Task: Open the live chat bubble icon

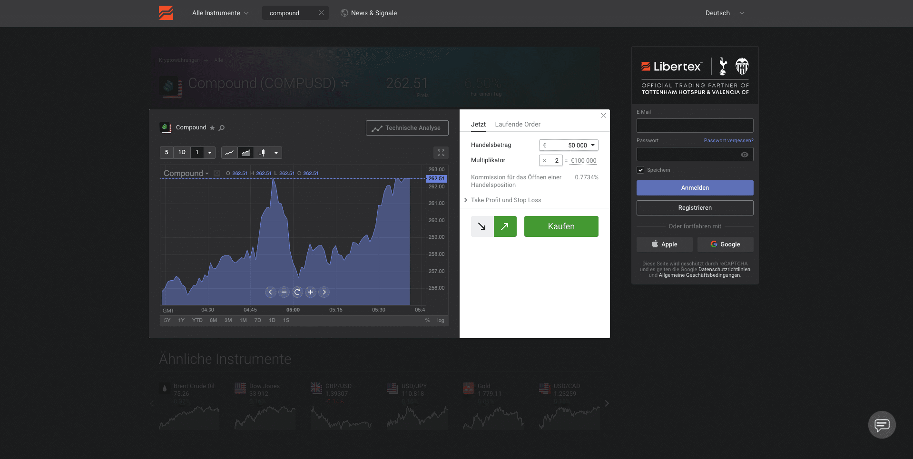Action: (882, 424)
